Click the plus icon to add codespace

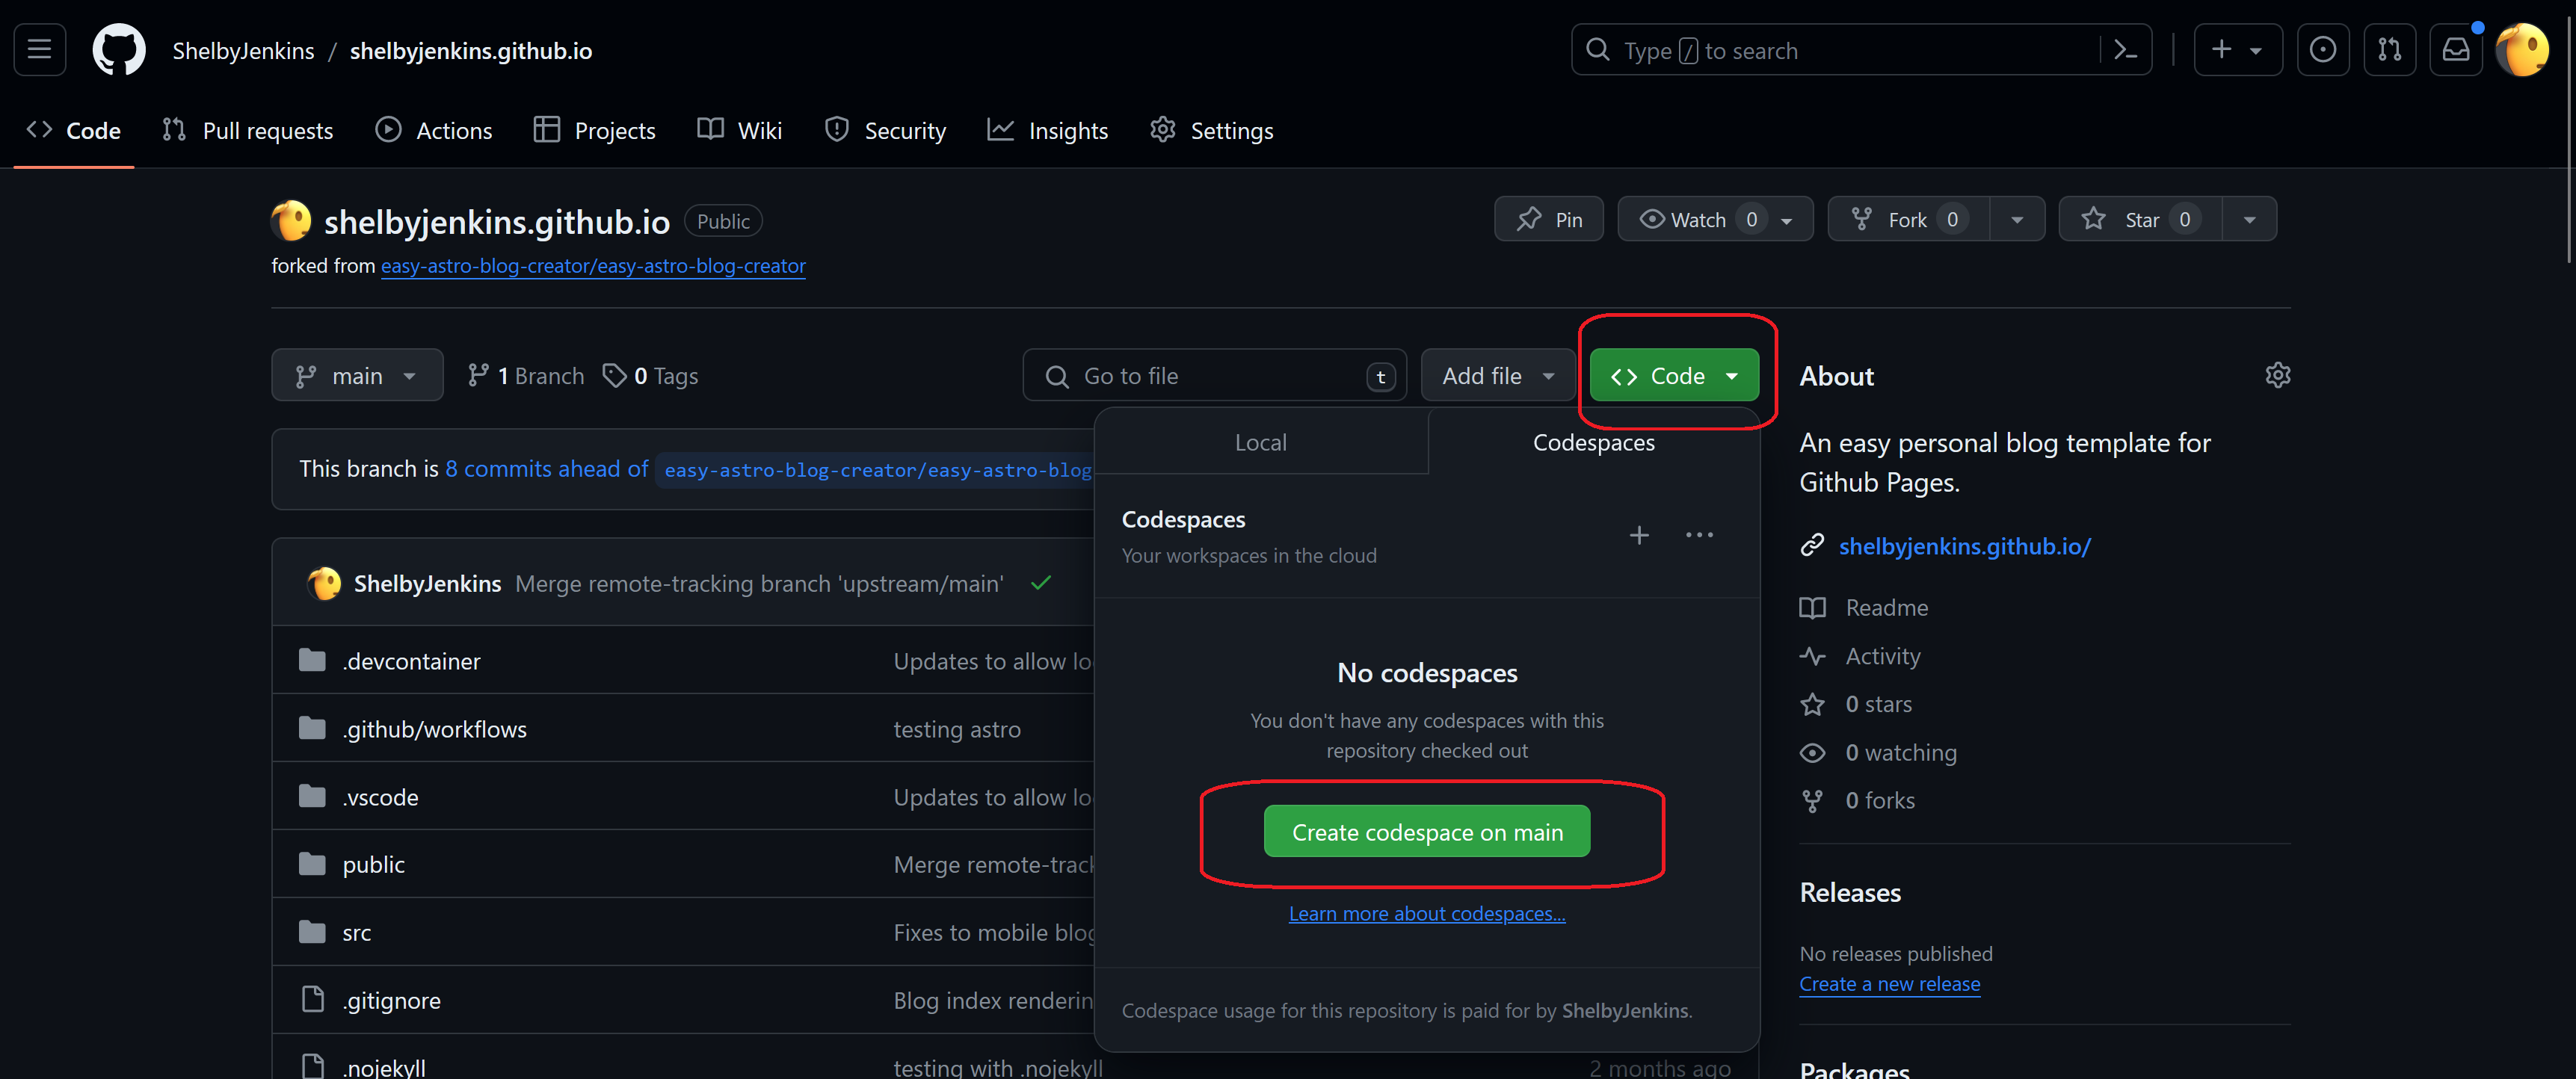(1638, 535)
